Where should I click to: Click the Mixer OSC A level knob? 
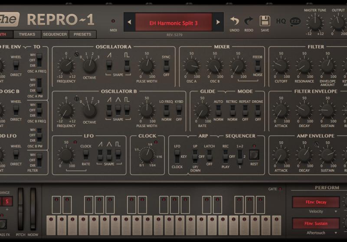191,66
